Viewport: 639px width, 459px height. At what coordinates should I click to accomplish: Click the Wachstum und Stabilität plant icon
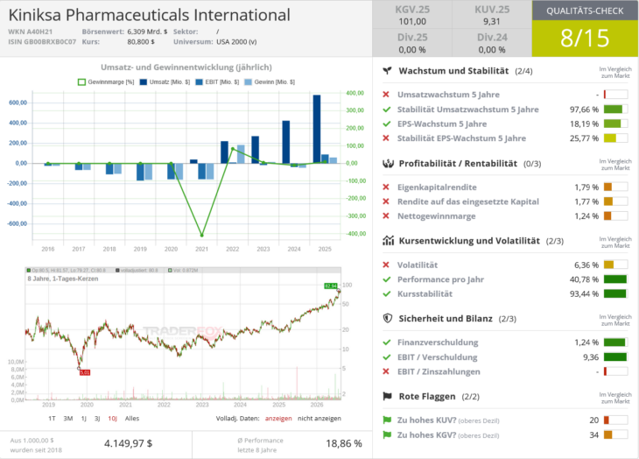pyautogui.click(x=387, y=71)
